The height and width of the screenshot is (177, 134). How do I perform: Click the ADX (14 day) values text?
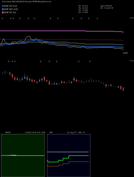[x=76, y=132]
